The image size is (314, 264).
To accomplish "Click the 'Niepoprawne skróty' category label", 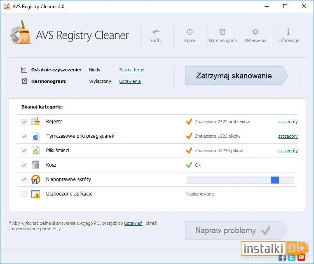I will (x=68, y=179).
